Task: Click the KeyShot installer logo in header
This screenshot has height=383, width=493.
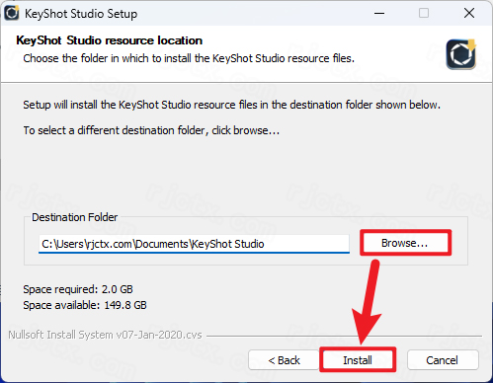Action: tap(461, 54)
